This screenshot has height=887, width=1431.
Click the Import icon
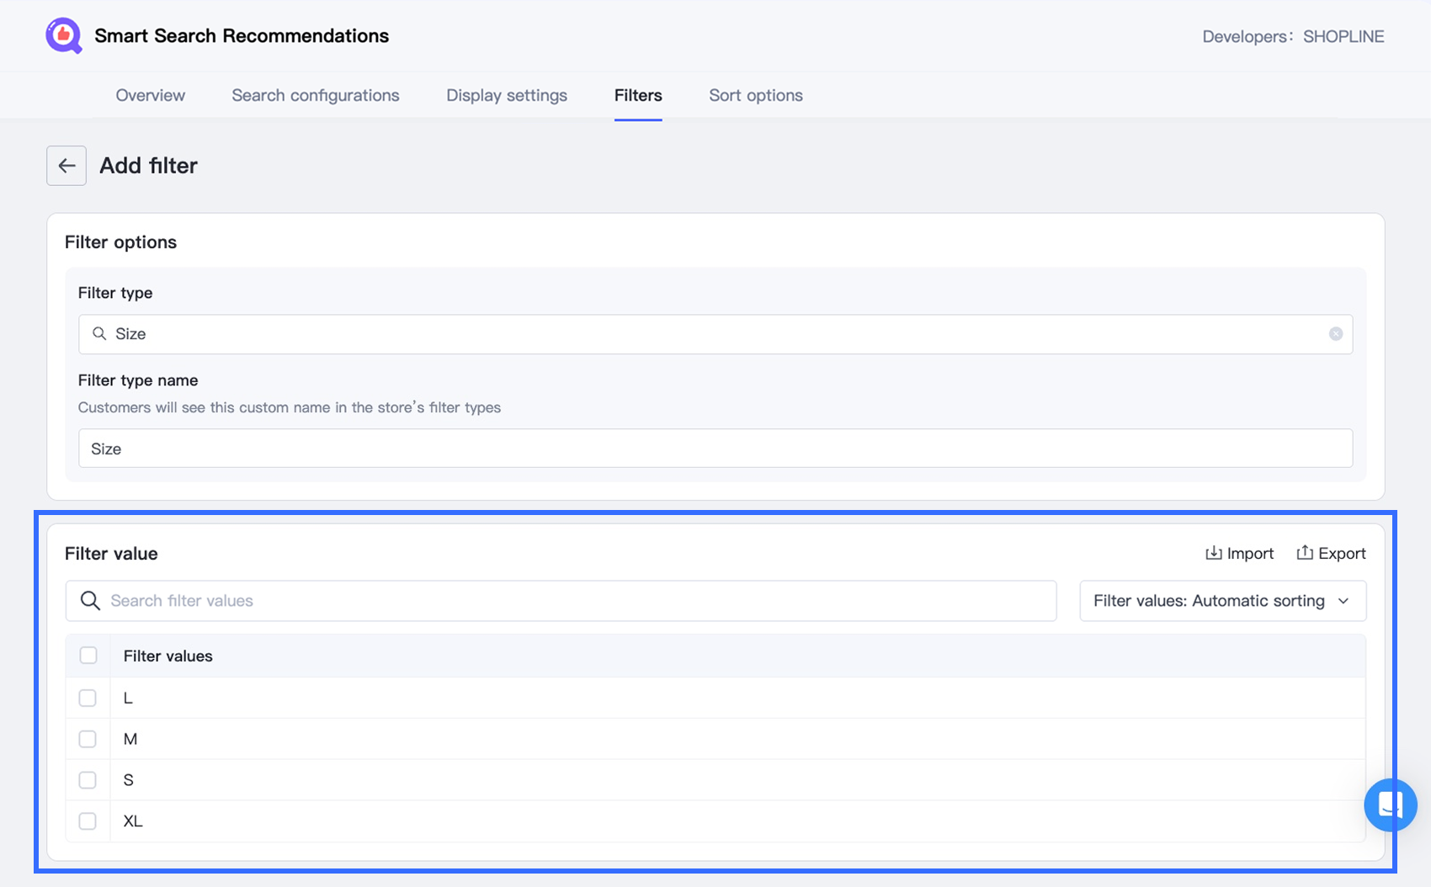coord(1213,553)
